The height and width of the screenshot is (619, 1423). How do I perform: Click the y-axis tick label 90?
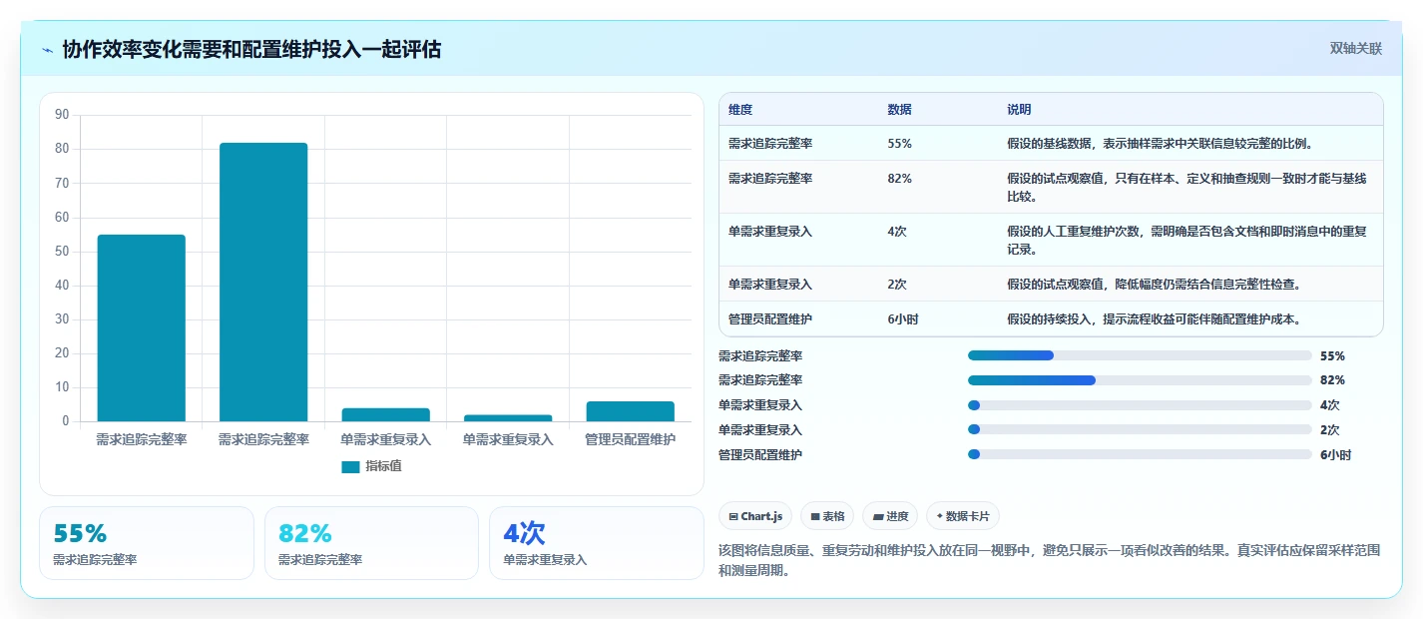62,115
